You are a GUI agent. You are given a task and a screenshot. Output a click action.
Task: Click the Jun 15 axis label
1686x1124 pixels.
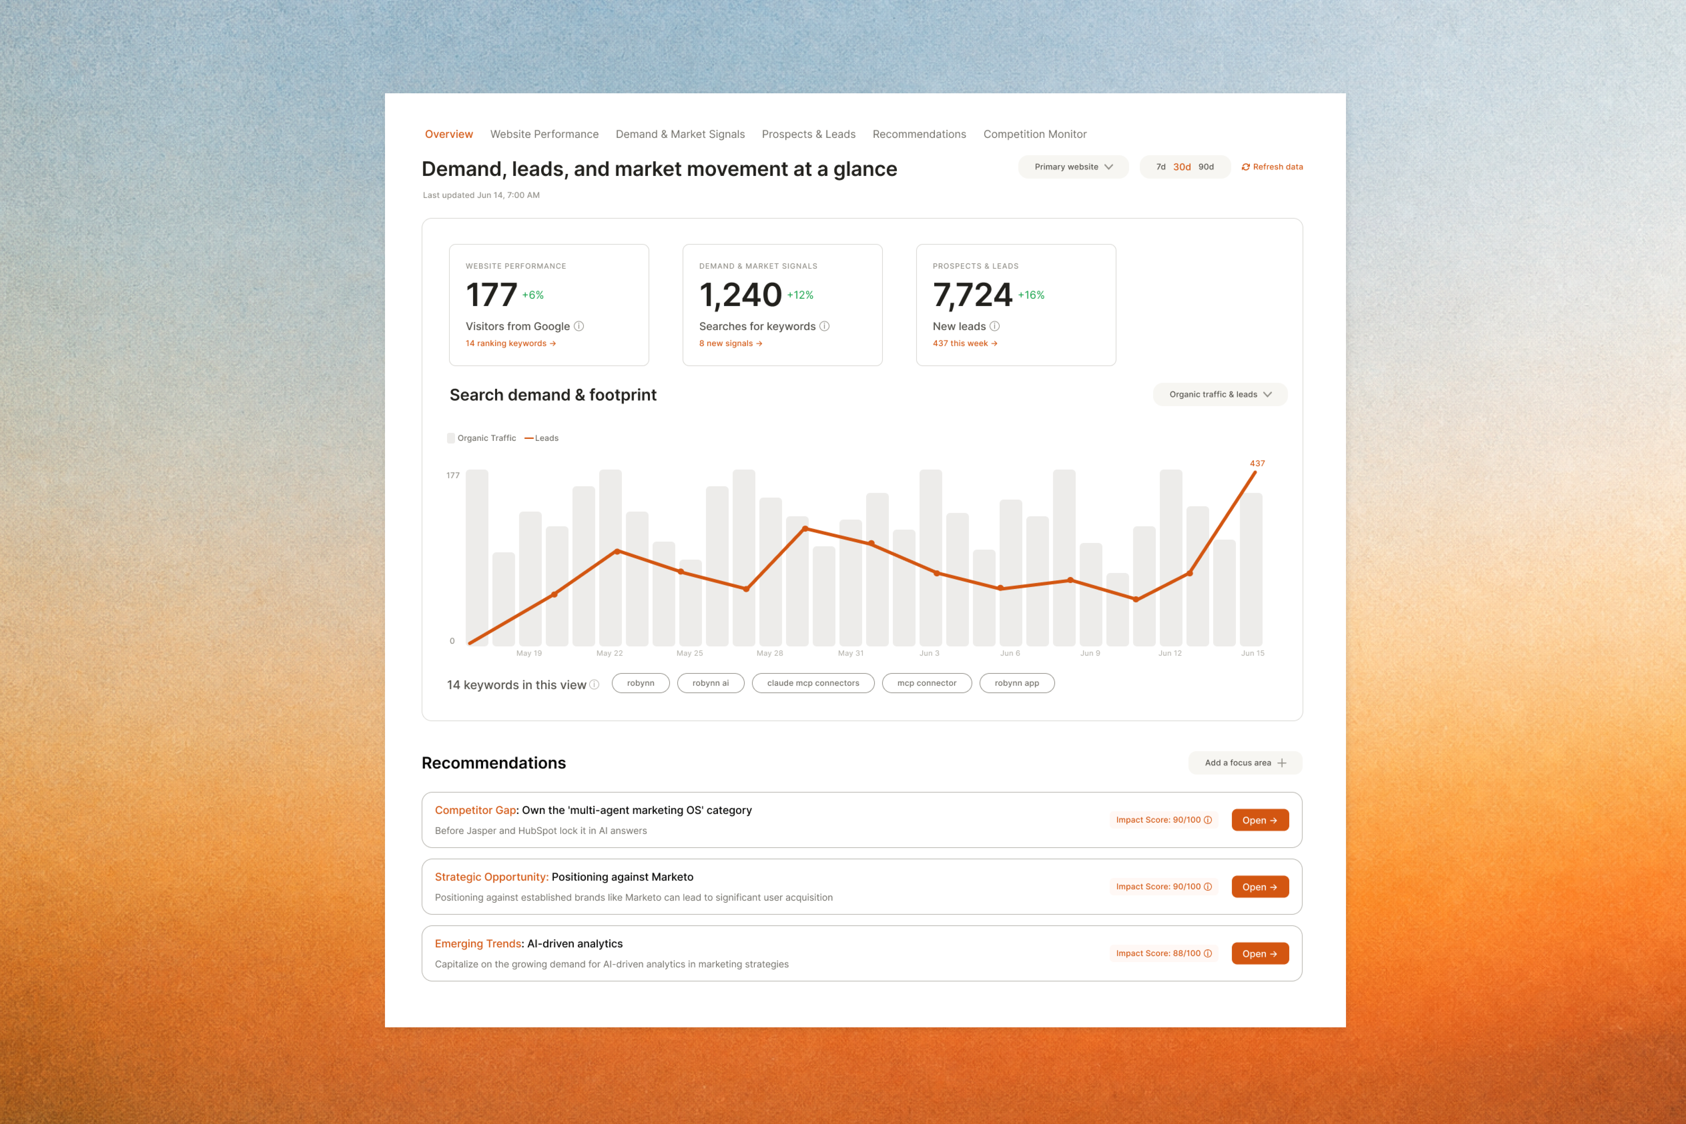coord(1252,653)
